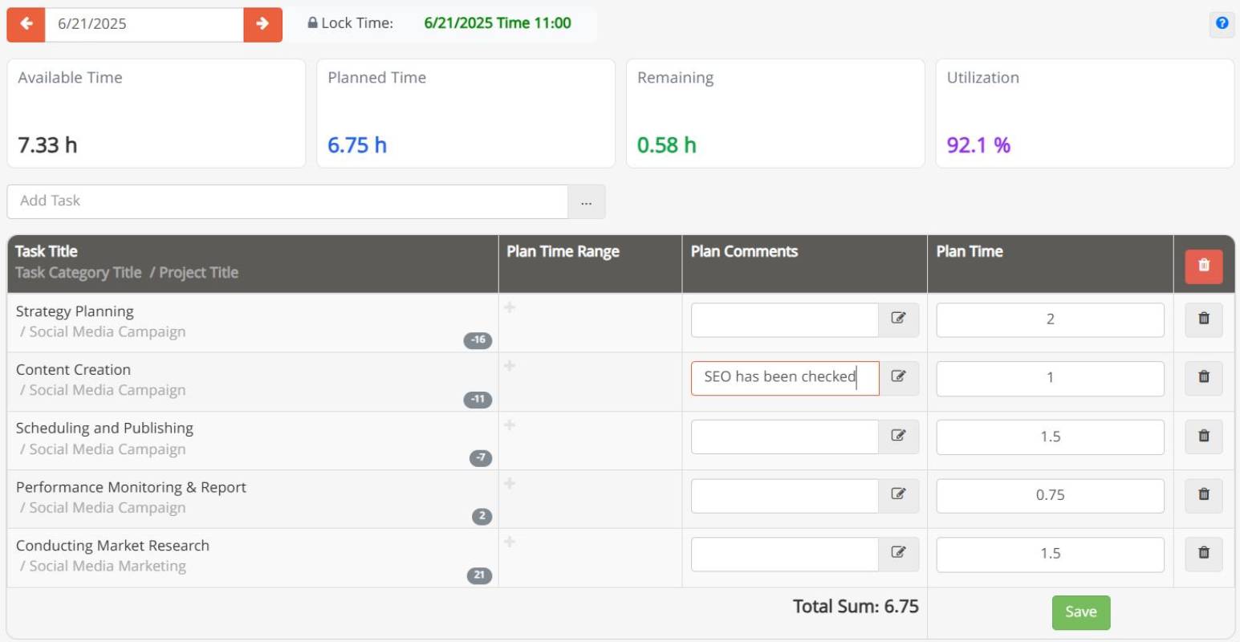Click the -16 badge on Strategy Planning
Viewport: 1240px width, 642px height.
coord(478,340)
